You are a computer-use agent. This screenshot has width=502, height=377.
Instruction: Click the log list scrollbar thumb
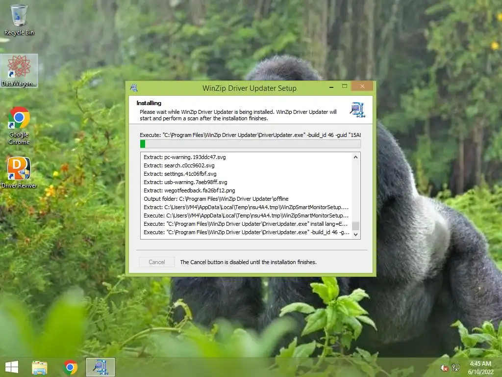click(355, 226)
